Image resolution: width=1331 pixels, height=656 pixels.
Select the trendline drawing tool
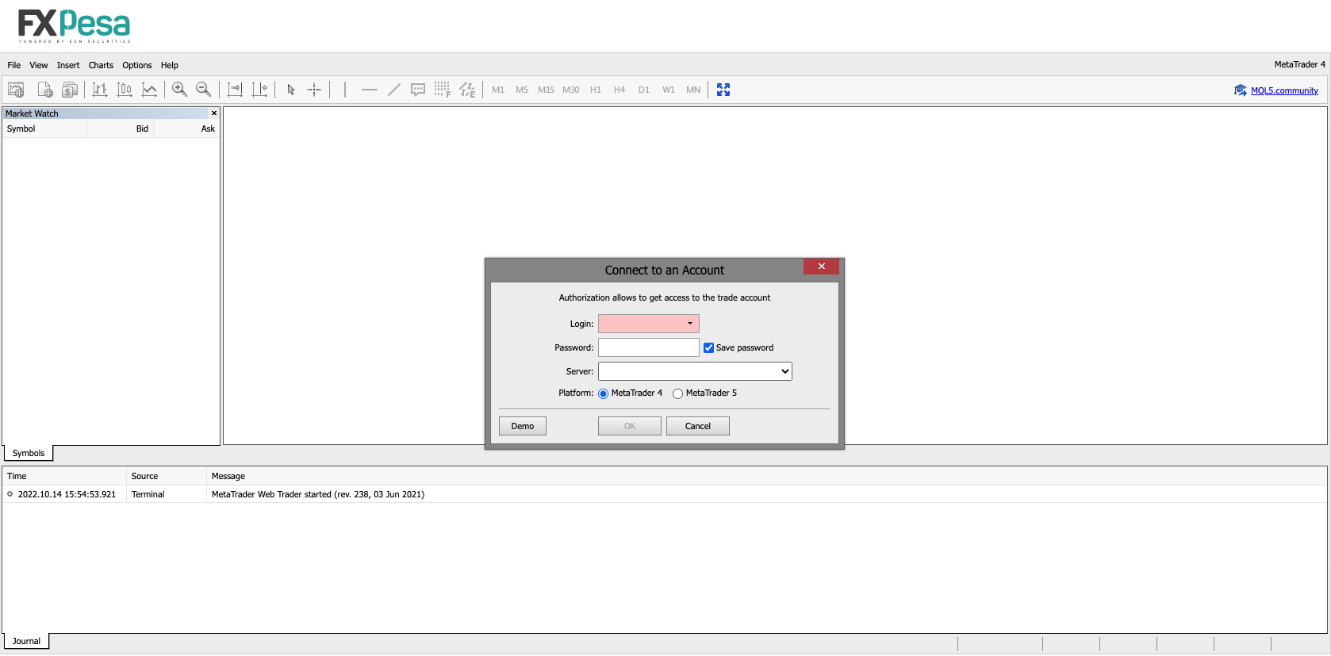[x=394, y=90]
